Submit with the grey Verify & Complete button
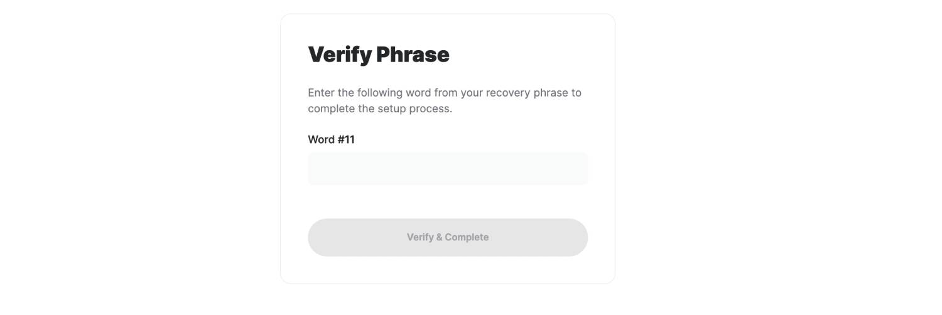 point(447,237)
